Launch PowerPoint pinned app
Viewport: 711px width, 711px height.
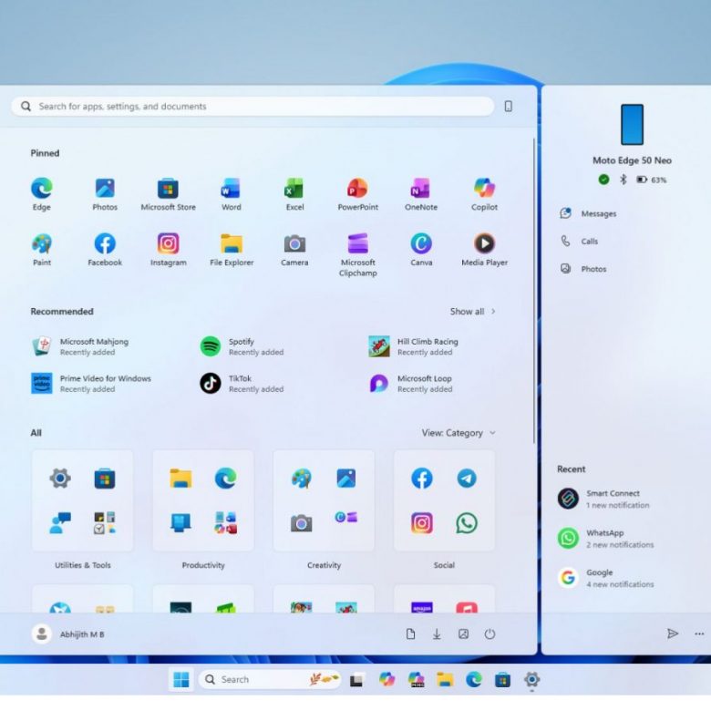coord(357,194)
